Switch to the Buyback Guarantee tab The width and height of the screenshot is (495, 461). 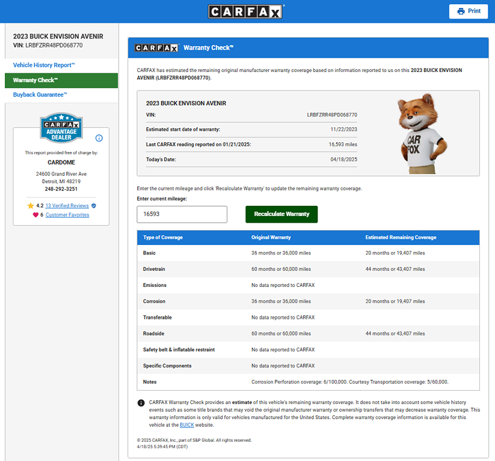(x=40, y=95)
